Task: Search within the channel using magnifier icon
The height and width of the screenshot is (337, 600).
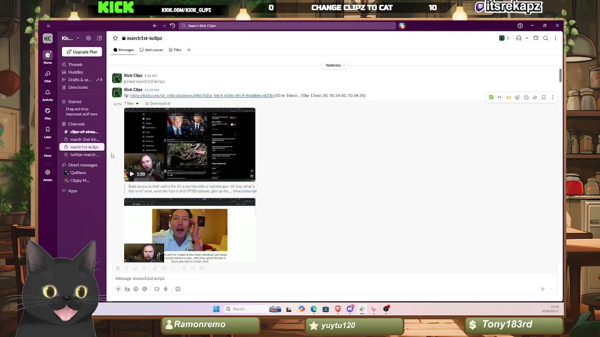Action: tap(546, 38)
